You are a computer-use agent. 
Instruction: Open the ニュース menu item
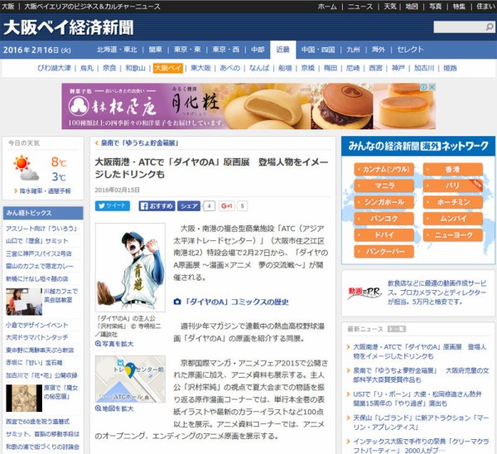tap(360, 7)
